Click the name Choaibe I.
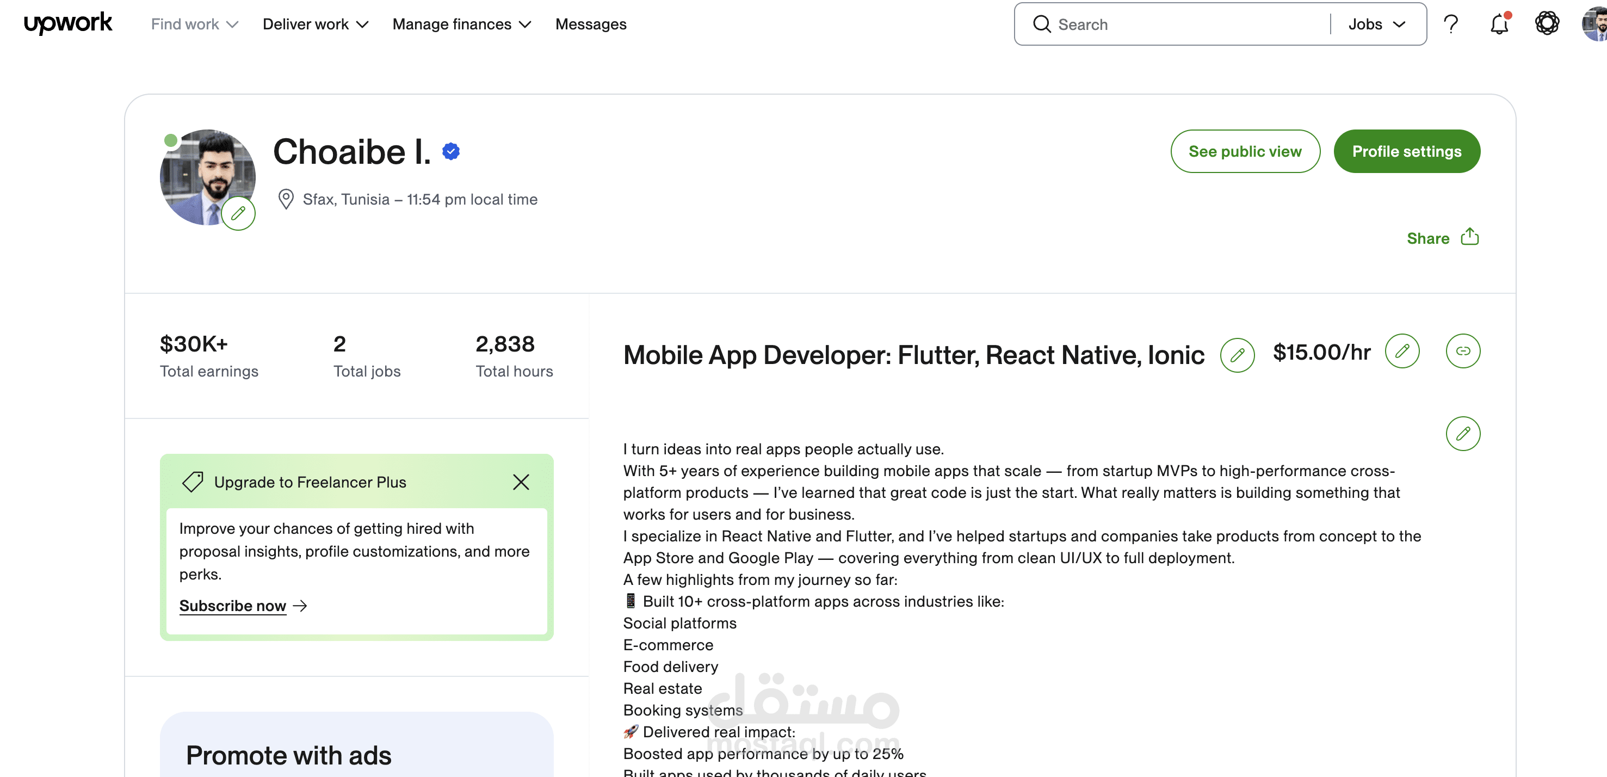The width and height of the screenshot is (1607, 777). [x=352, y=152]
